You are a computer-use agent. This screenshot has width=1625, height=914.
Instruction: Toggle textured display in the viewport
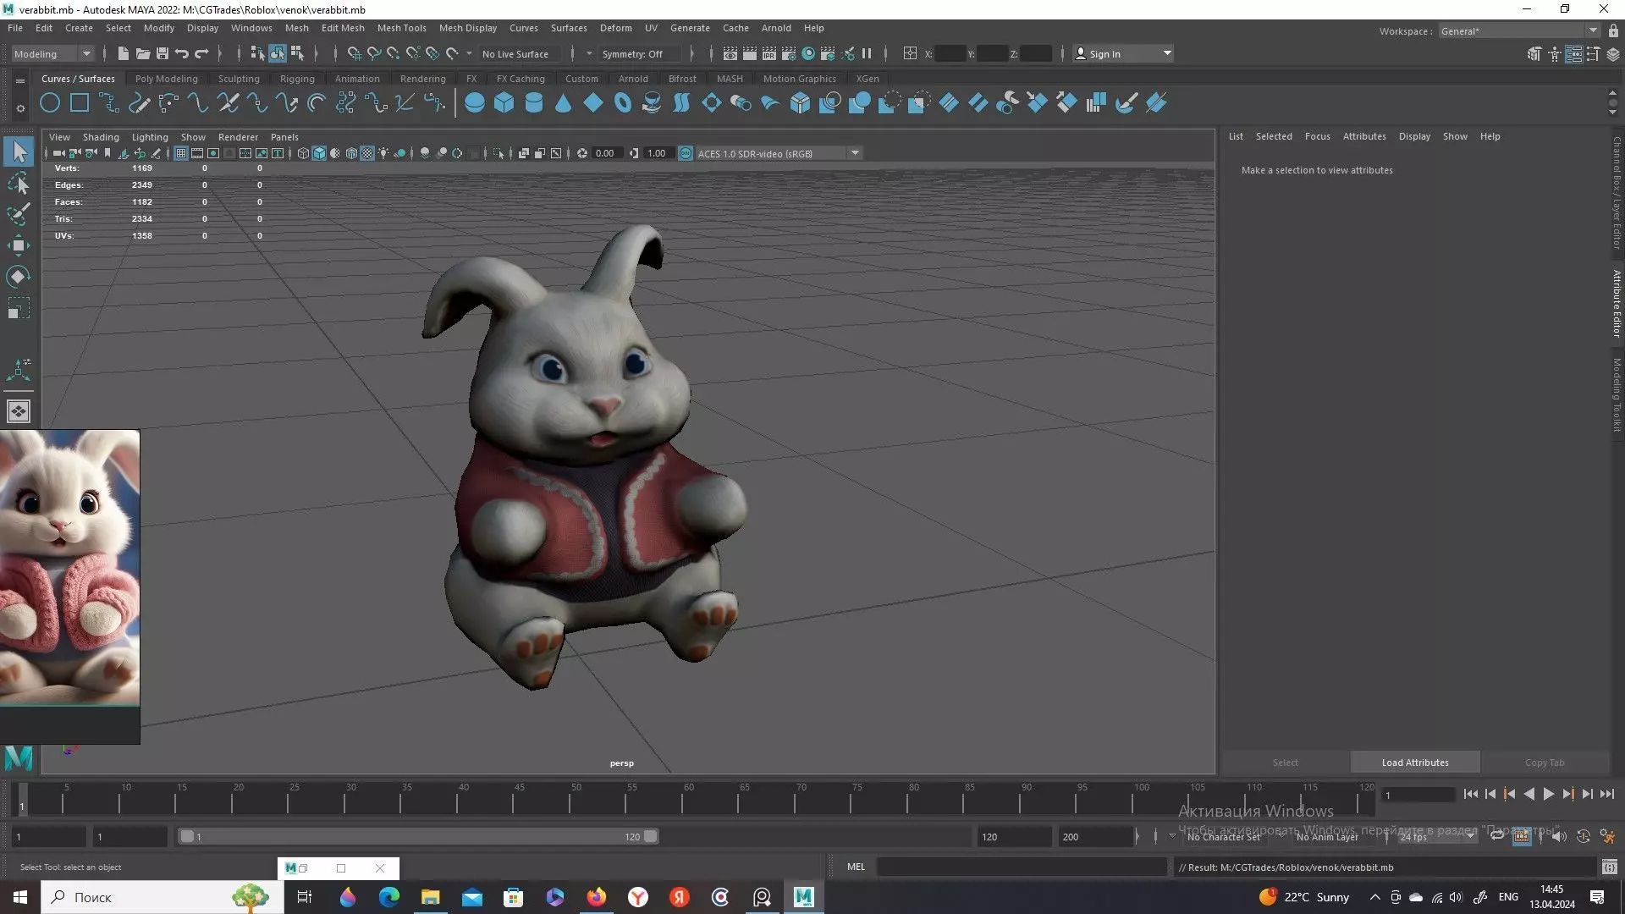[x=367, y=153]
